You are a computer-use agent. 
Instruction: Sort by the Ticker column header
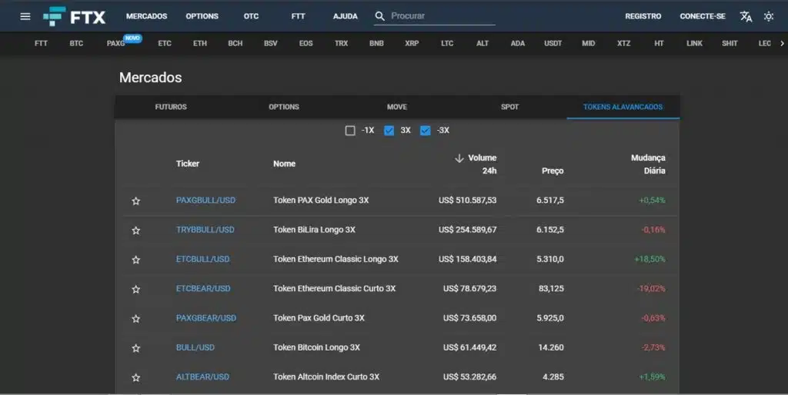click(188, 164)
